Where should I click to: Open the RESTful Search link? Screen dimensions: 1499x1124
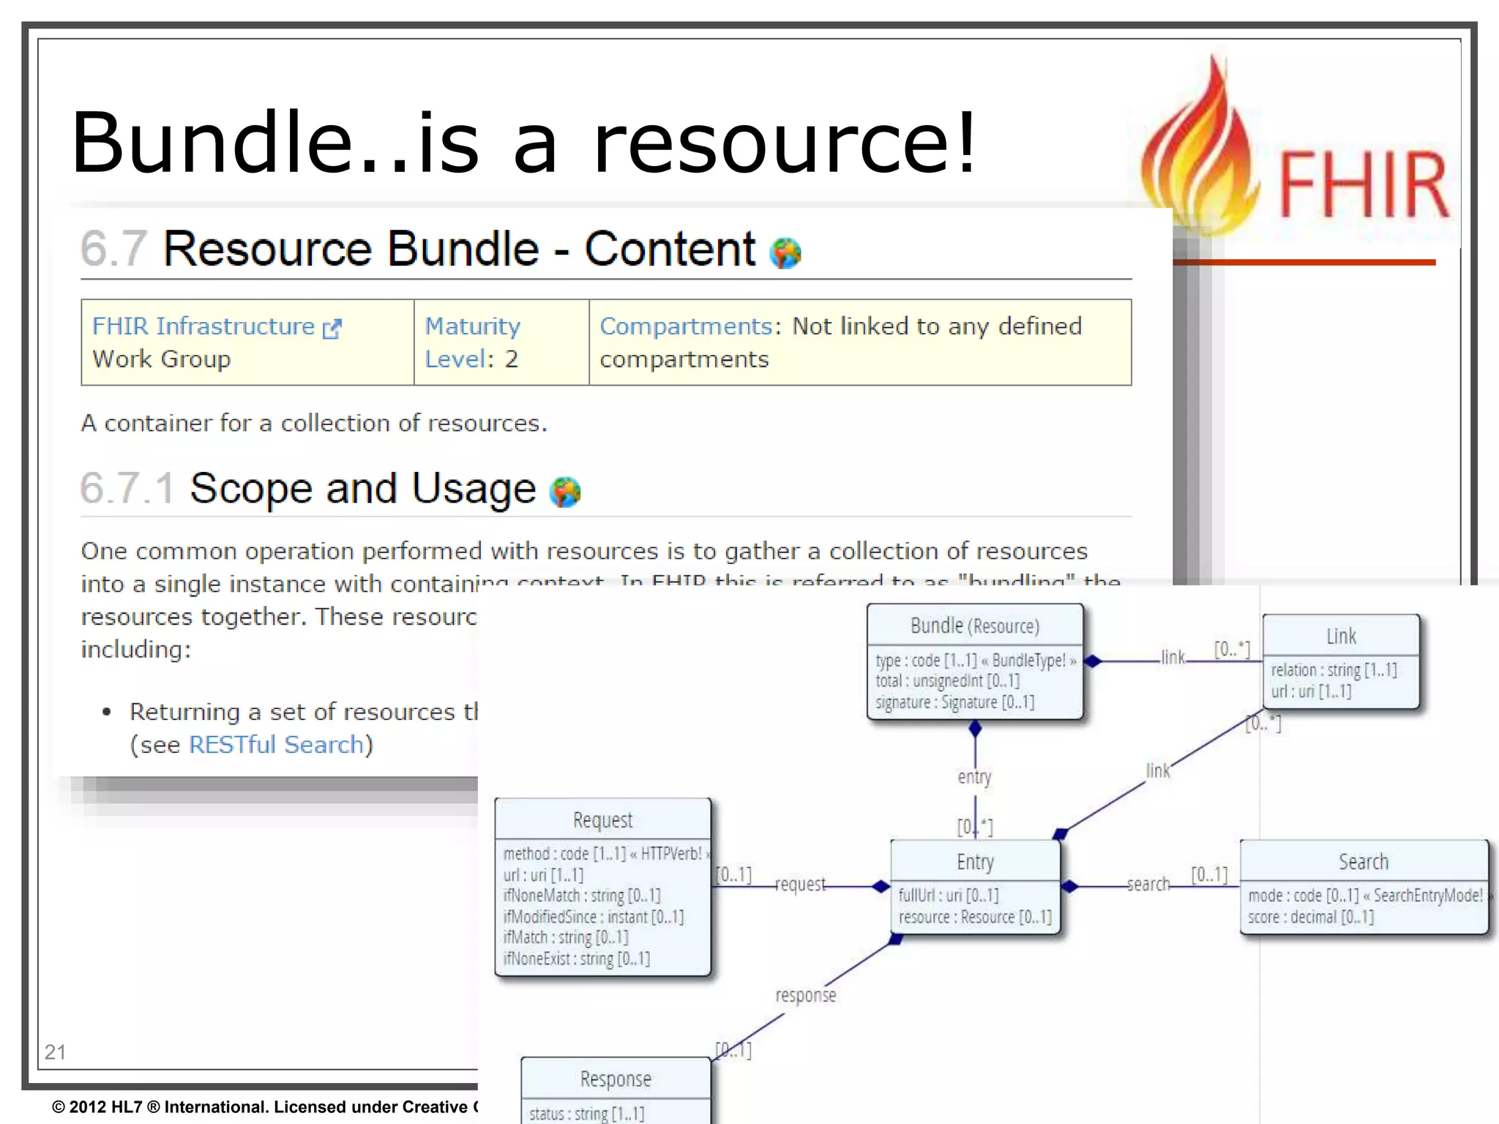(x=276, y=744)
